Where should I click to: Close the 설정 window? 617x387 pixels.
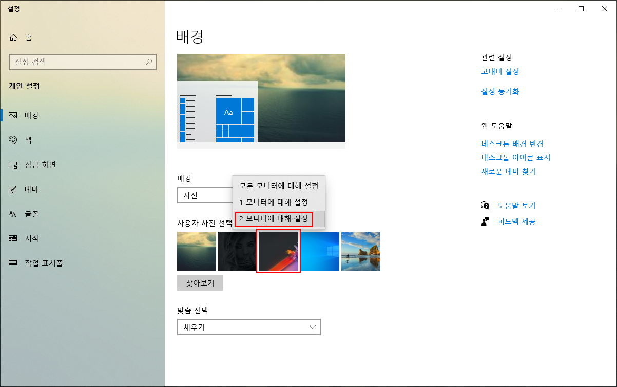click(605, 8)
